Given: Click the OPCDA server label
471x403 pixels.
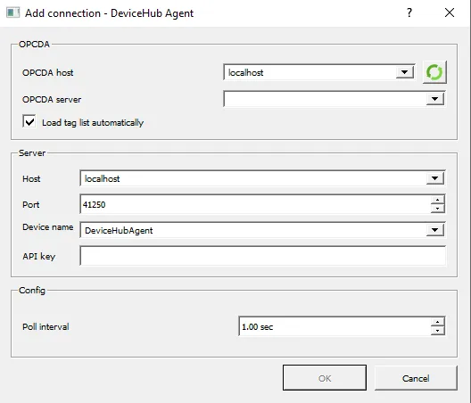Looking at the screenshot, I should coord(52,99).
